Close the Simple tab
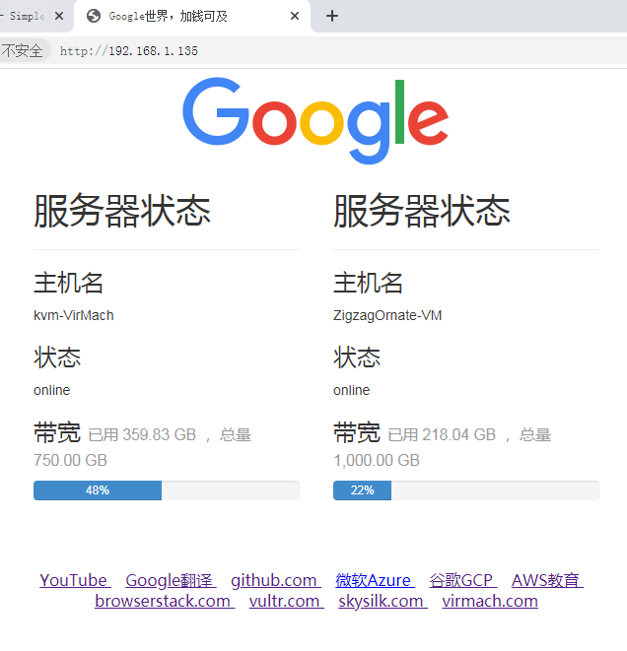Viewport: 627px width, 651px height. pyautogui.click(x=59, y=16)
